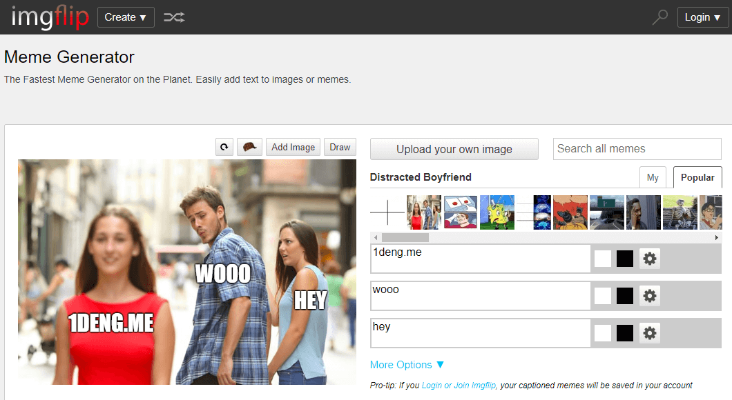Viewport: 732px width, 400px height.
Task: Switch to the Popular templates tab
Action: click(x=697, y=177)
